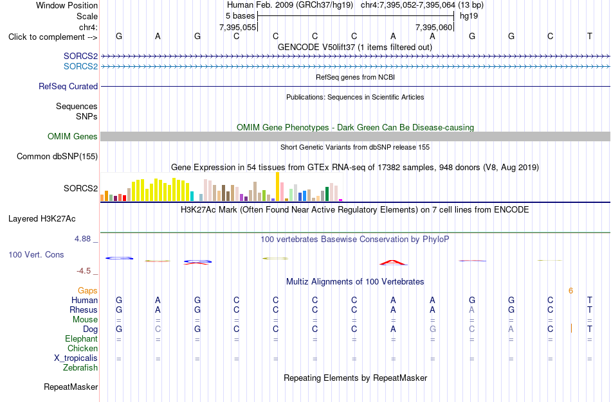
Task: Click the chr4: base position label
Action: point(88,27)
